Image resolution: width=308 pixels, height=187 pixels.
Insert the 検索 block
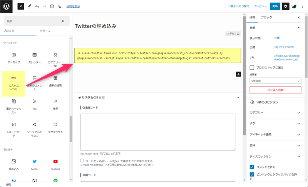pos(55,104)
